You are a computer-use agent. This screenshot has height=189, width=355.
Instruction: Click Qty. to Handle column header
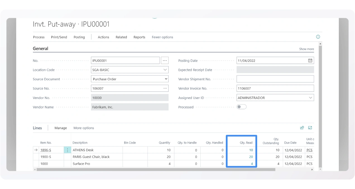coord(187,143)
